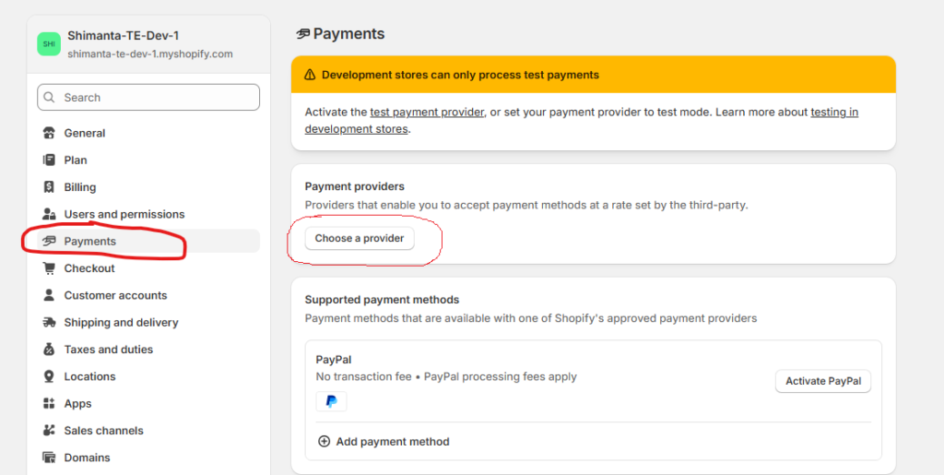944x475 pixels.
Task: Click the General settings store icon
Action: pyautogui.click(x=49, y=133)
